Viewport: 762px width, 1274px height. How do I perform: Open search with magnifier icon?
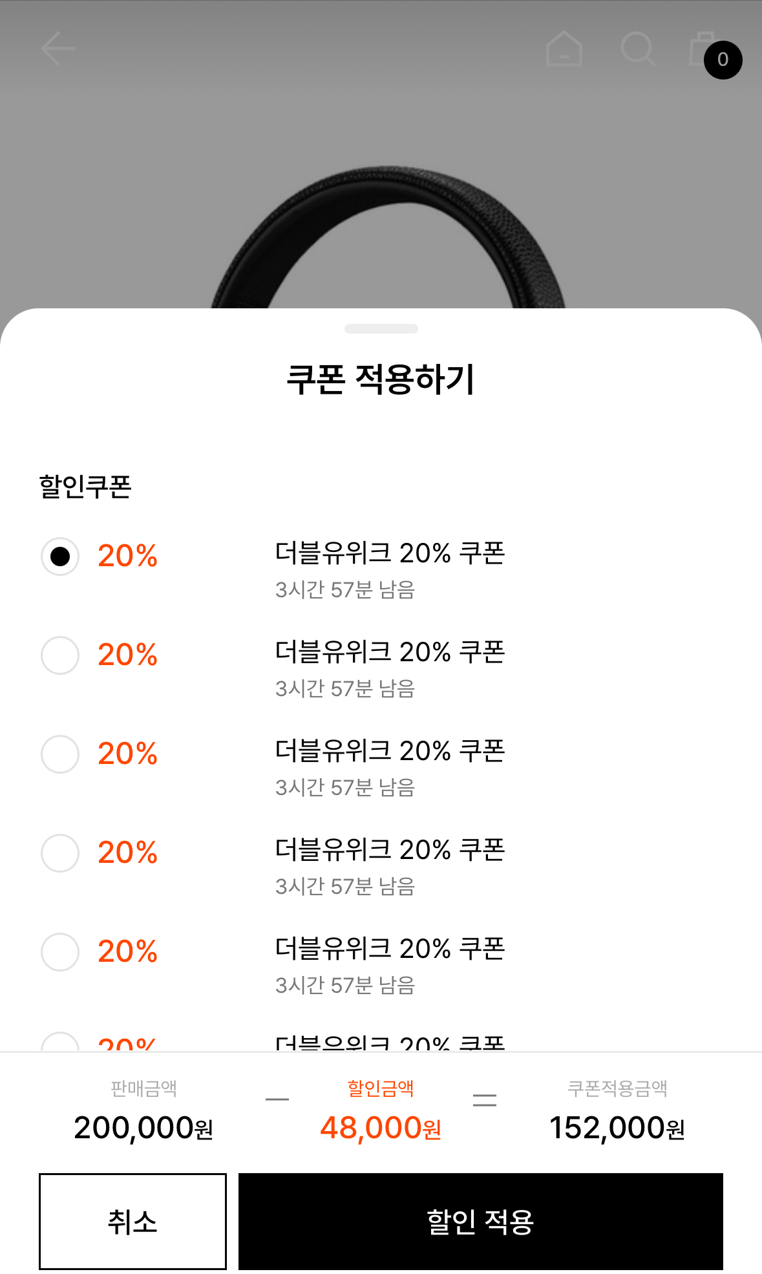click(x=638, y=48)
